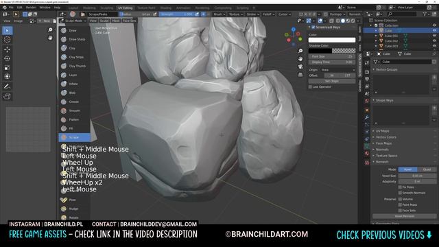The height and width of the screenshot is (247, 439).
Task: Select the UV editor Grab tool
Action: [x=8, y=96]
